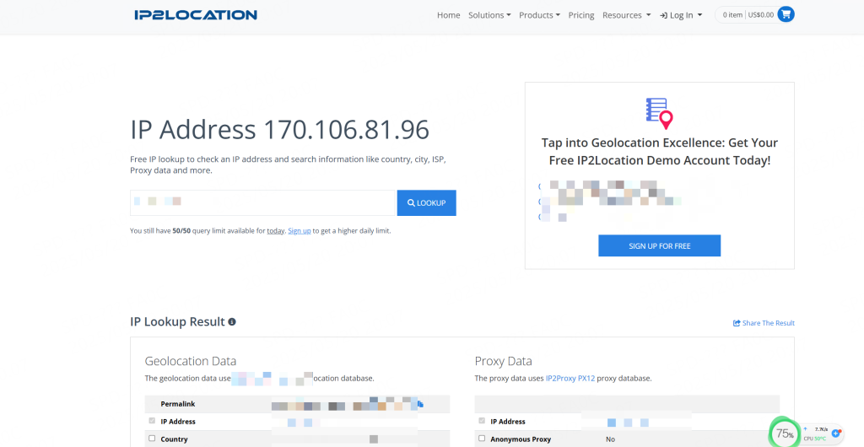Click the SIGN UP FOR FREE button
Viewport: 864px width, 447px height.
pos(659,245)
